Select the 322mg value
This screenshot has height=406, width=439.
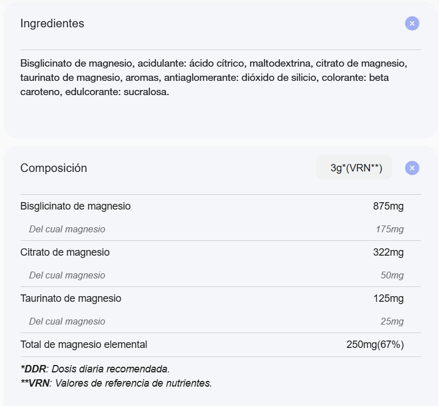[388, 252]
